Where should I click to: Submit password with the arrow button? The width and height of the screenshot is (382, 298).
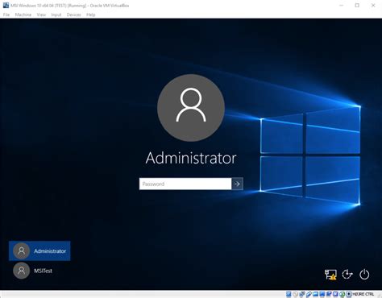click(x=237, y=184)
